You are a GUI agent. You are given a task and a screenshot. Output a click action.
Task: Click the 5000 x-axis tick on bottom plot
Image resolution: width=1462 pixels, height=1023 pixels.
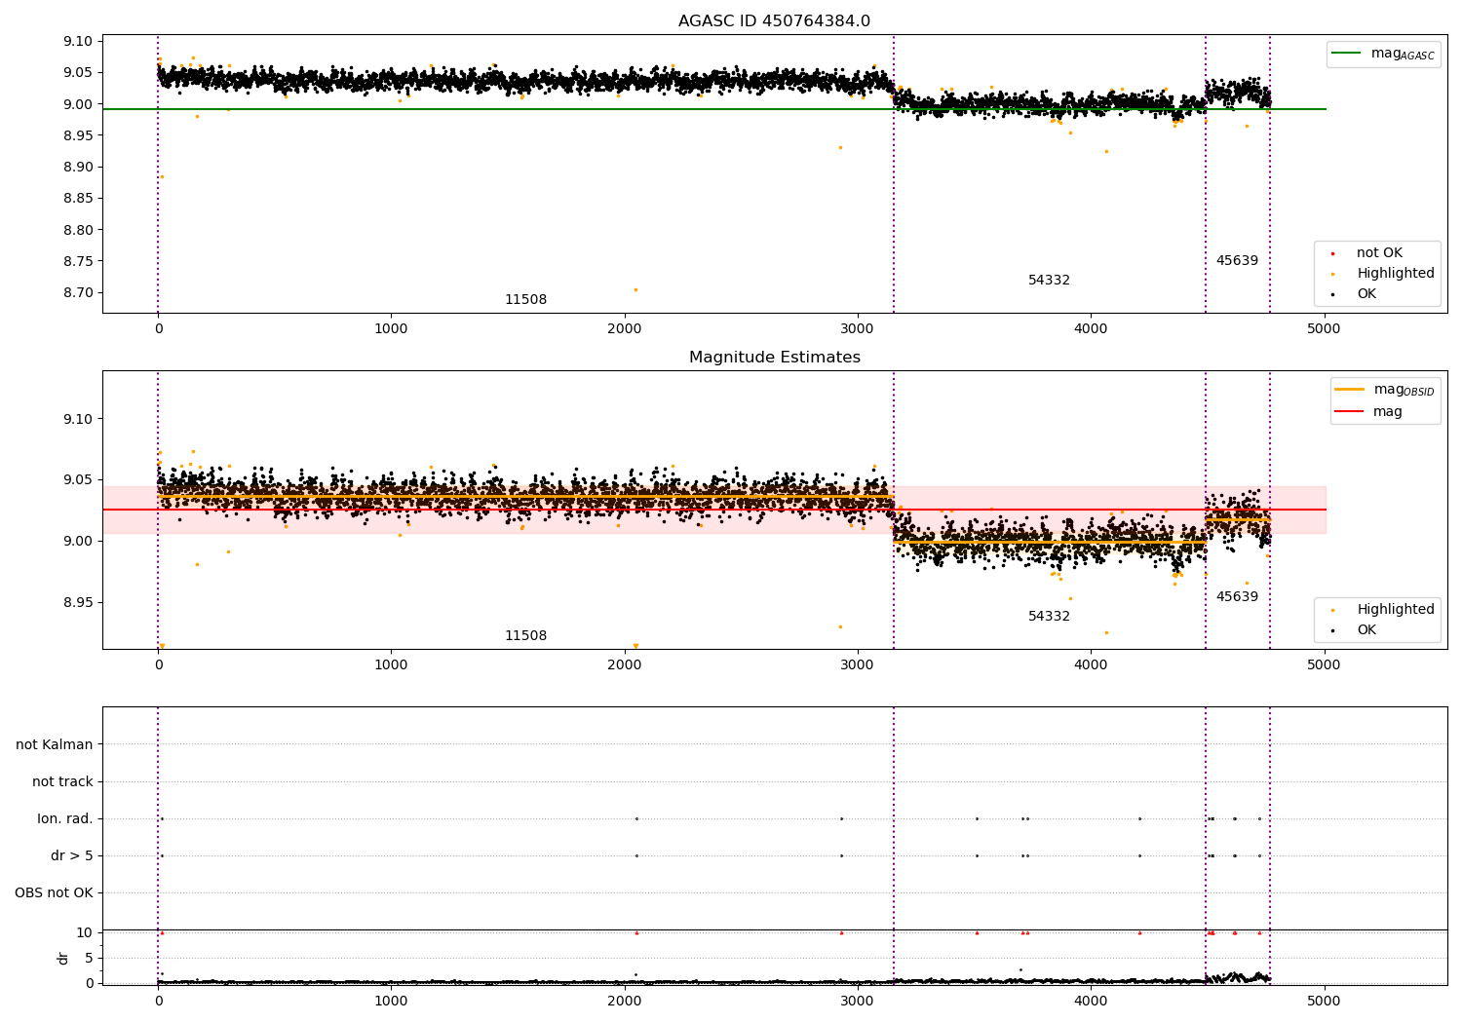(x=1324, y=1001)
